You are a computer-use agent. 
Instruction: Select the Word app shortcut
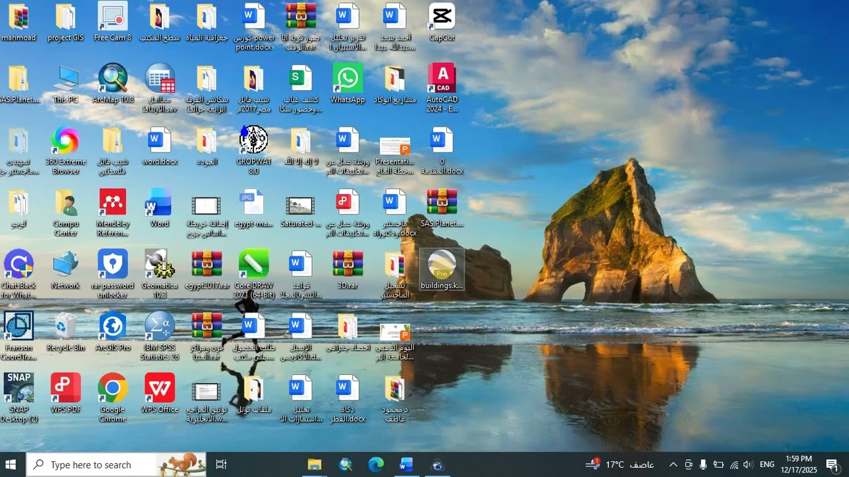click(160, 207)
